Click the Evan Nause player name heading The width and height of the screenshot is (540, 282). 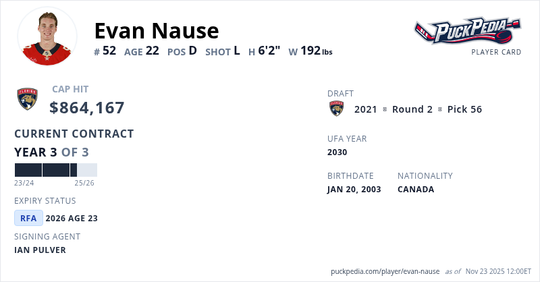[x=157, y=30]
